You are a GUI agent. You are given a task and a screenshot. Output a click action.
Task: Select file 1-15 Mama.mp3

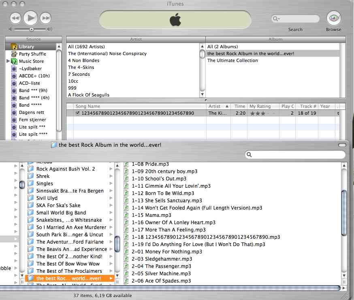151,215
